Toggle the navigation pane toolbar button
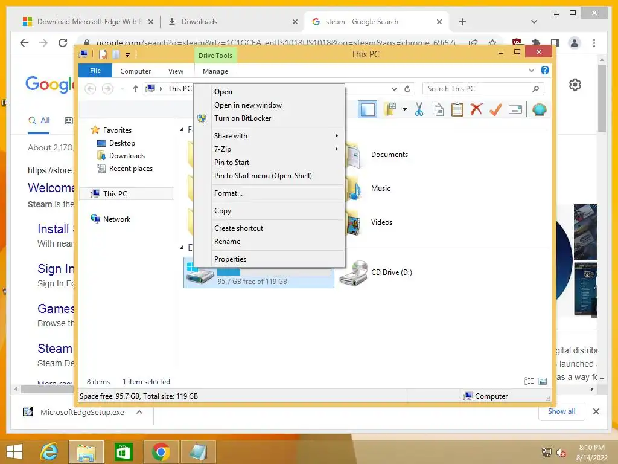618x464 pixels. (368, 110)
